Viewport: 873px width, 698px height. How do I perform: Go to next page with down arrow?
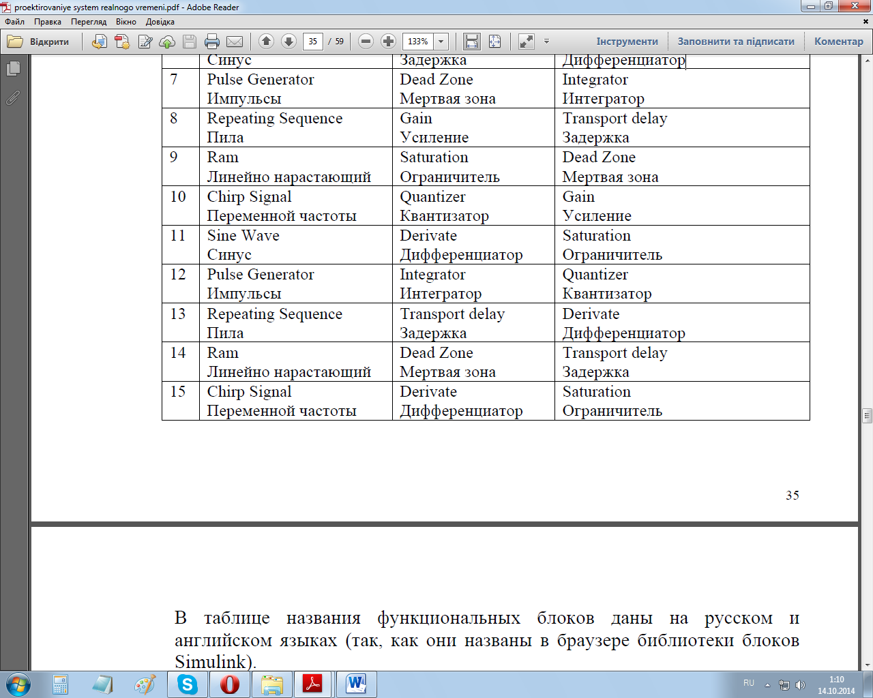click(x=288, y=42)
